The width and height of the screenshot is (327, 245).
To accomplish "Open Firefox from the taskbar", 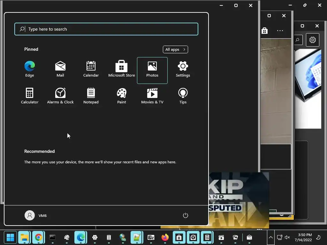I will (165, 237).
